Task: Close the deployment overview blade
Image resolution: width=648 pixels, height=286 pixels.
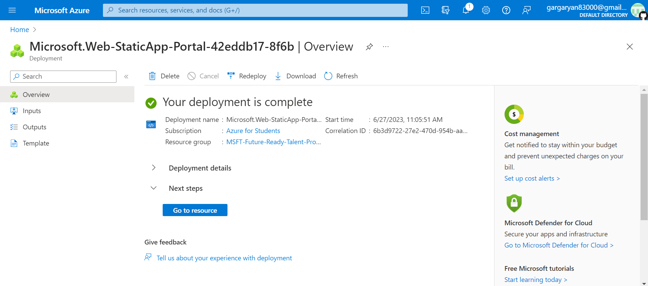Action: click(x=630, y=47)
